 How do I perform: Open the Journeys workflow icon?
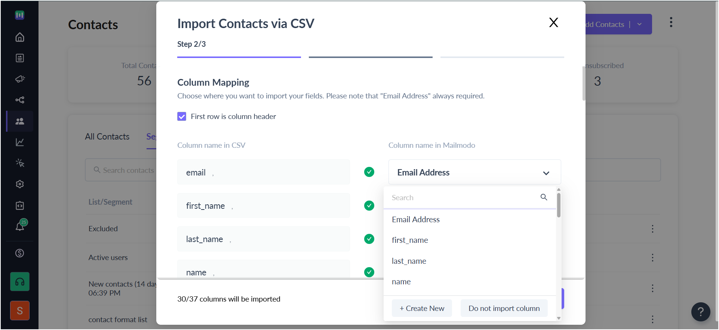(x=20, y=100)
